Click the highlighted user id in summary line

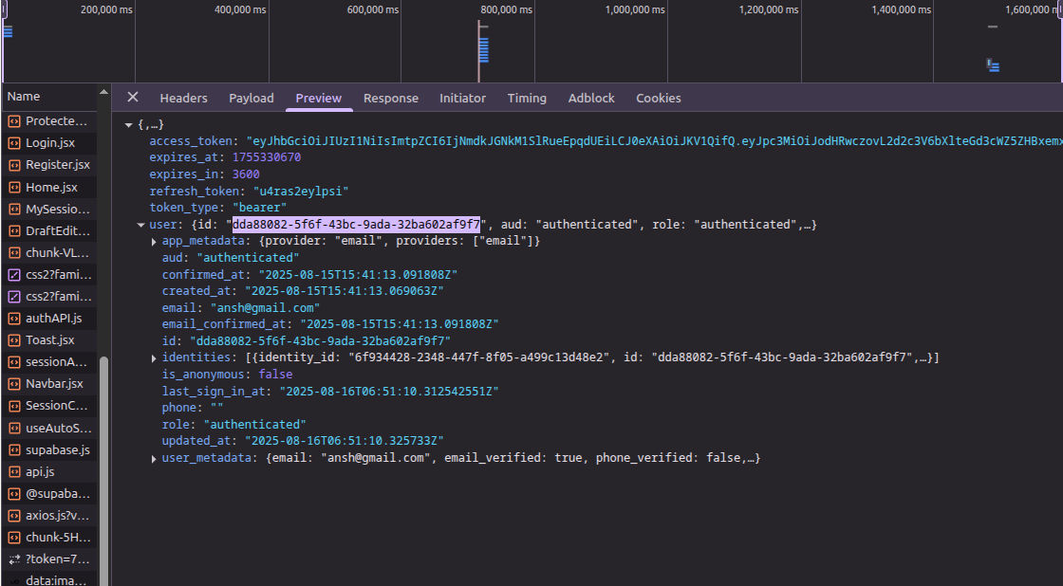(x=356, y=224)
